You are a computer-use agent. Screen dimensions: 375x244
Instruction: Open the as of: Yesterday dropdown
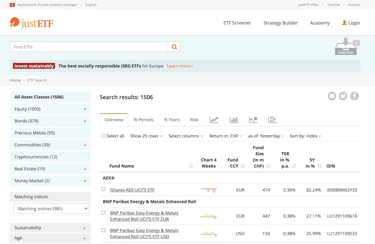click(266, 136)
